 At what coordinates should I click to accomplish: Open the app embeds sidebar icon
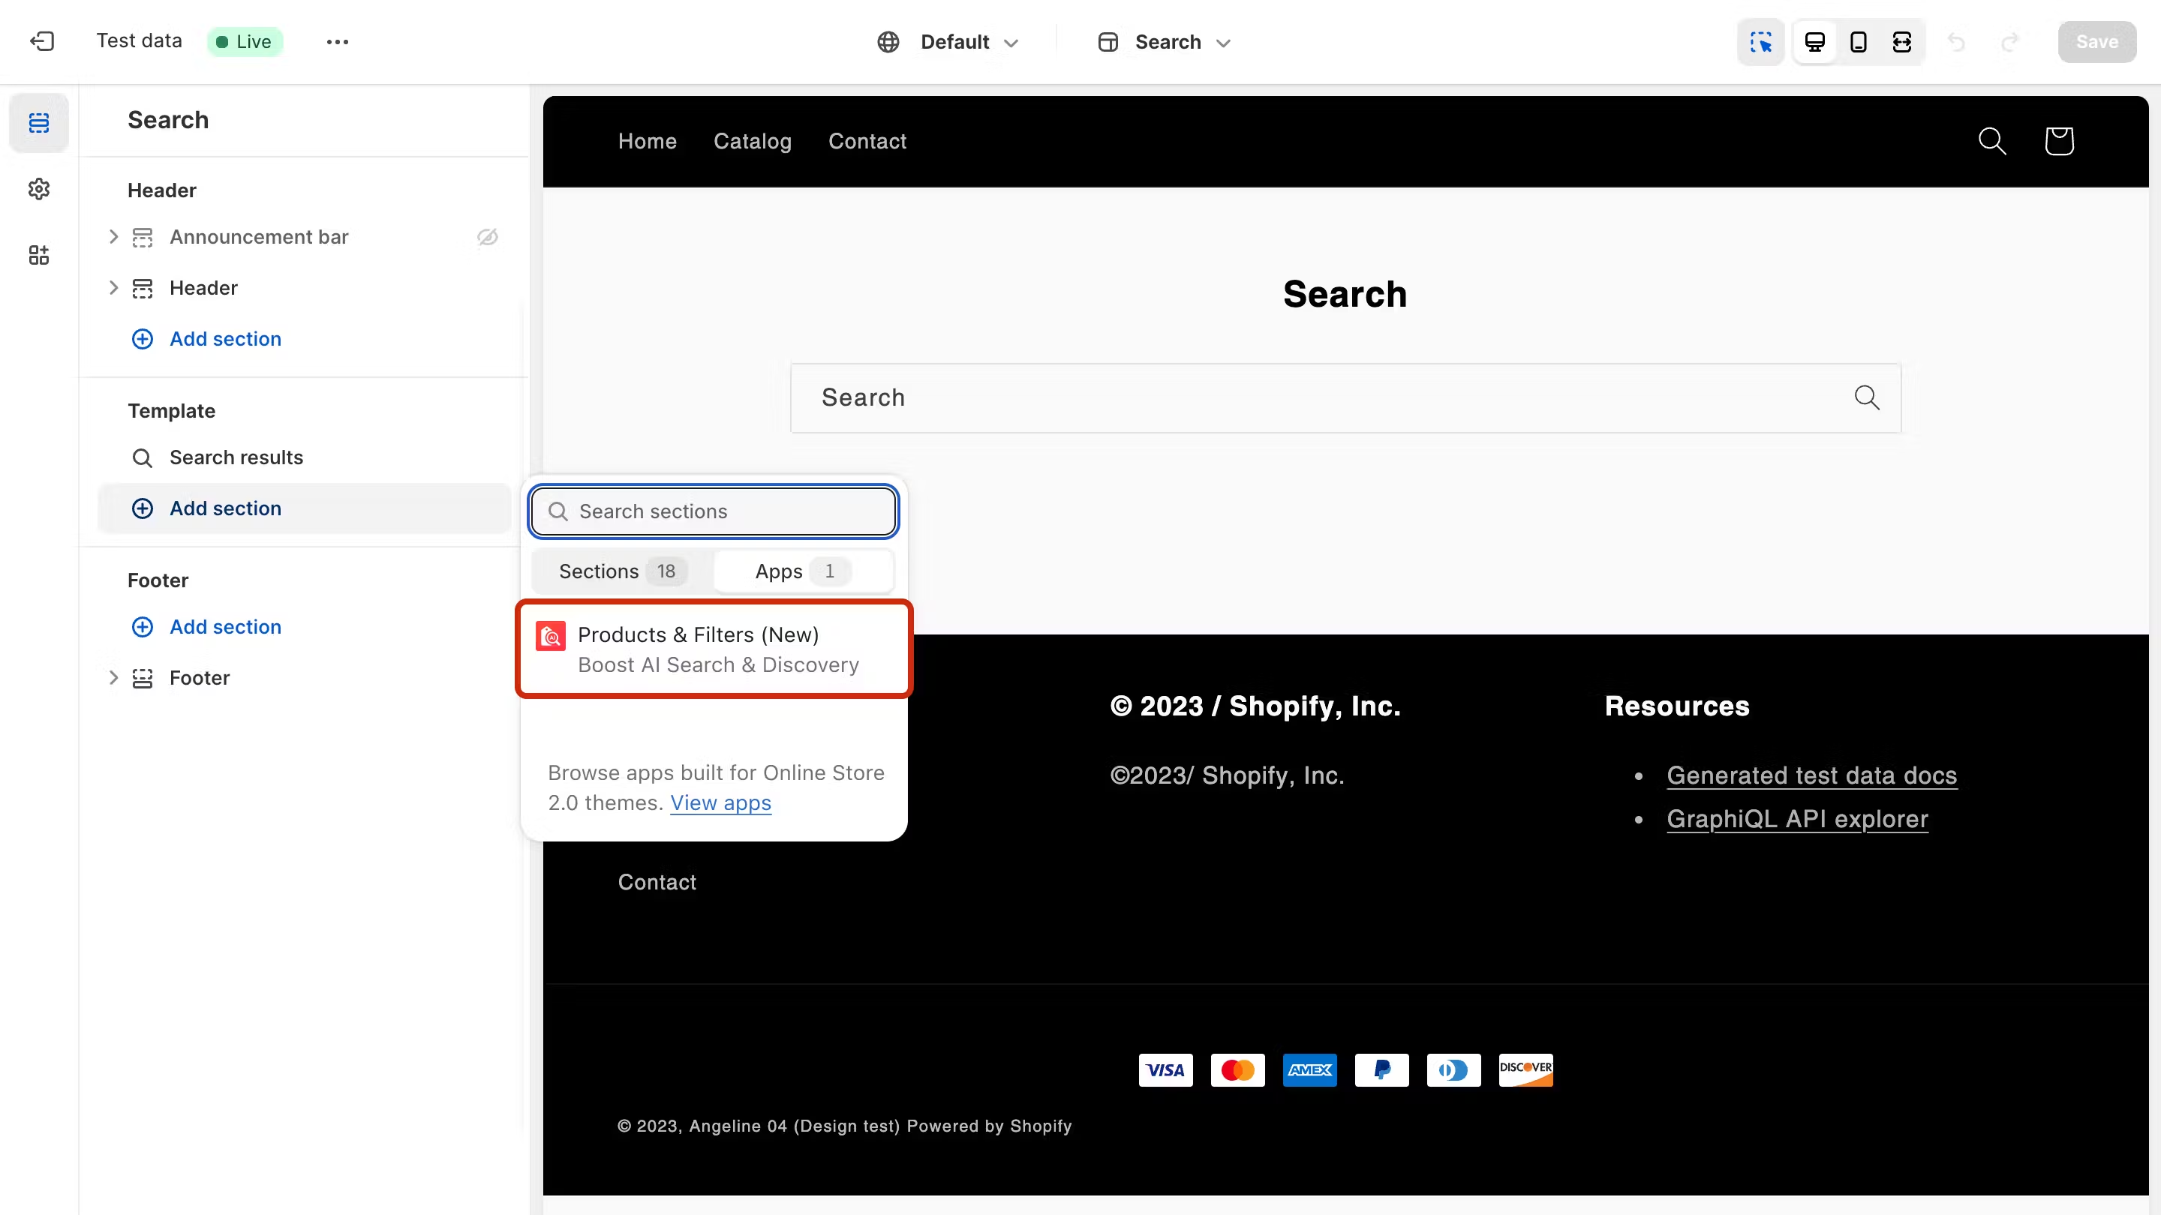click(38, 255)
